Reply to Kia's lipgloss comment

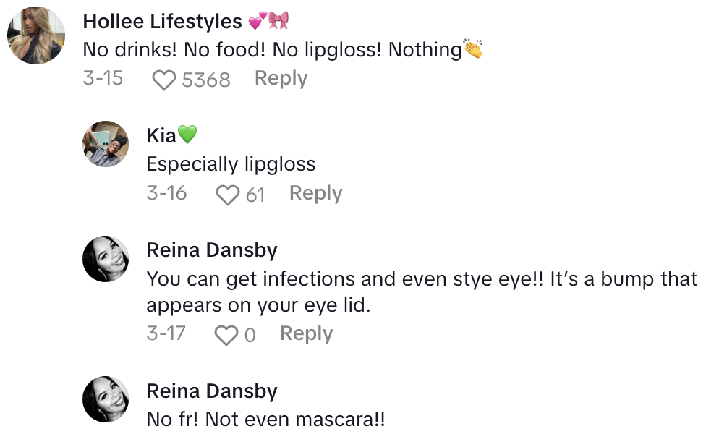point(315,193)
